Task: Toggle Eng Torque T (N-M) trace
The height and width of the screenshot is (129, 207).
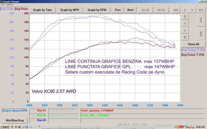Action: point(193,50)
